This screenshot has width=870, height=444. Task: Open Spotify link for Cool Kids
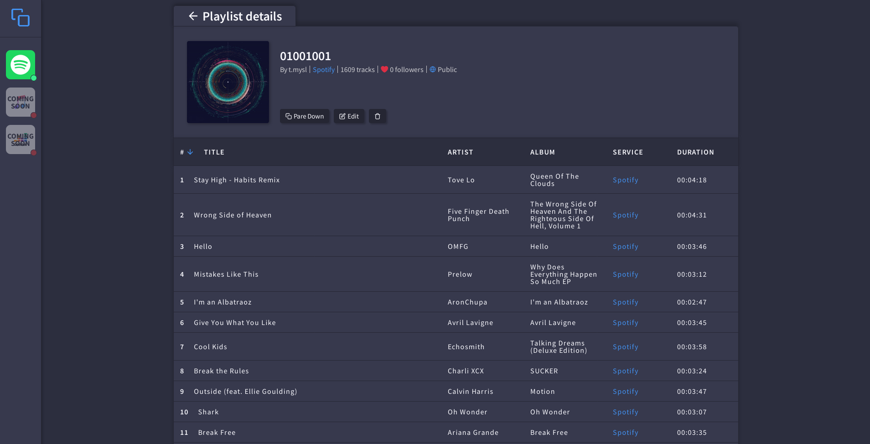point(625,347)
